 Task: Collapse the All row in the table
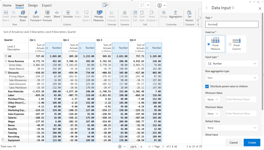click(6, 56)
